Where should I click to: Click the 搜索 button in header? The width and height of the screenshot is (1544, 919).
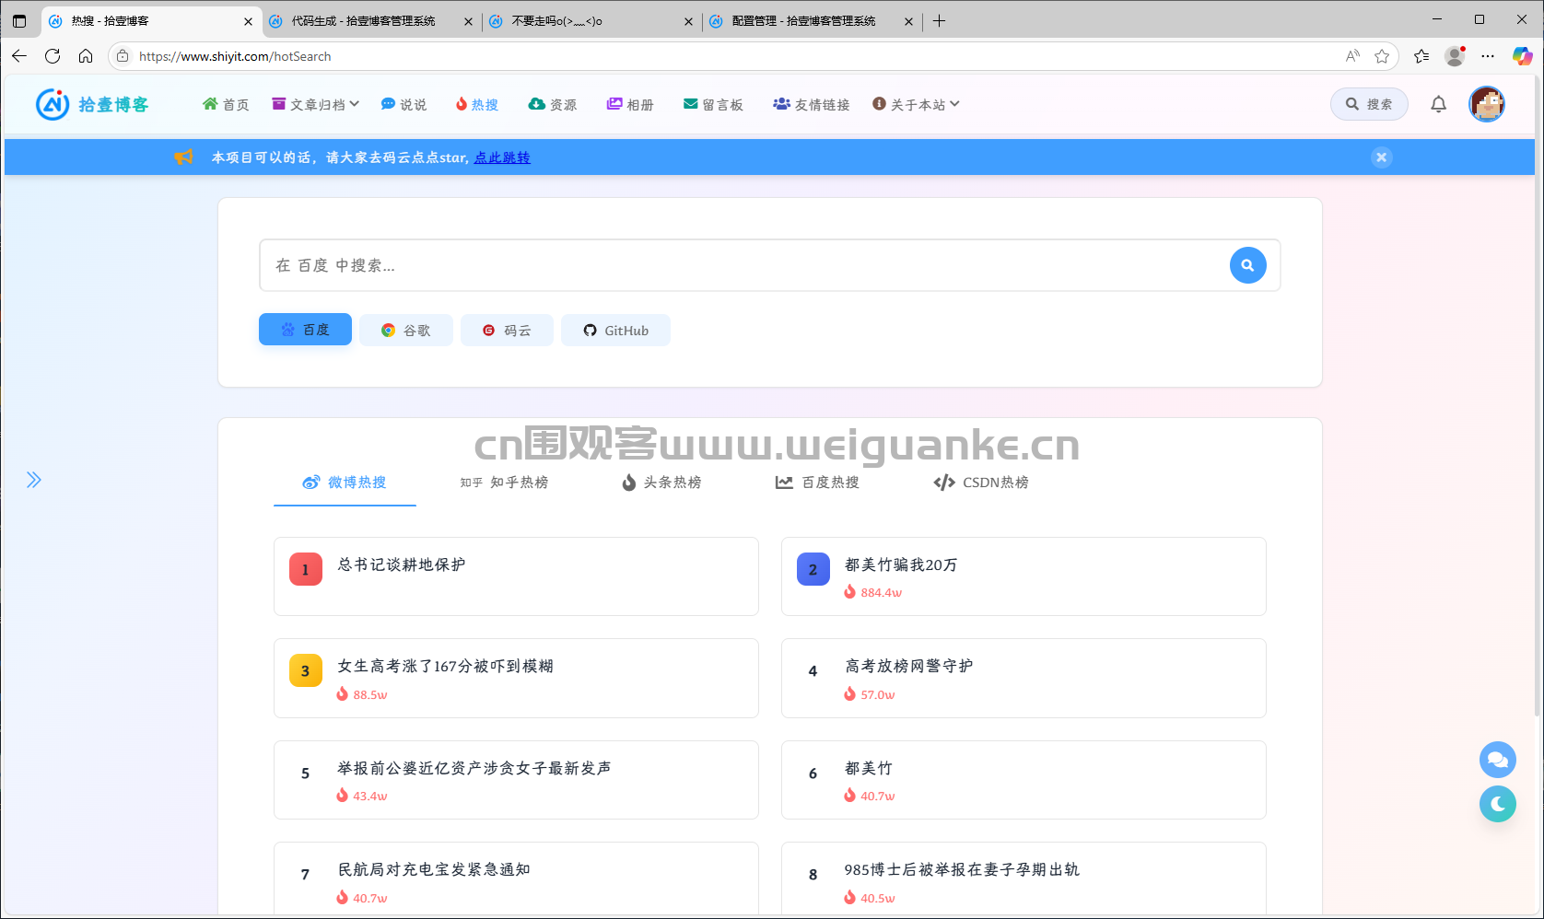click(1369, 104)
